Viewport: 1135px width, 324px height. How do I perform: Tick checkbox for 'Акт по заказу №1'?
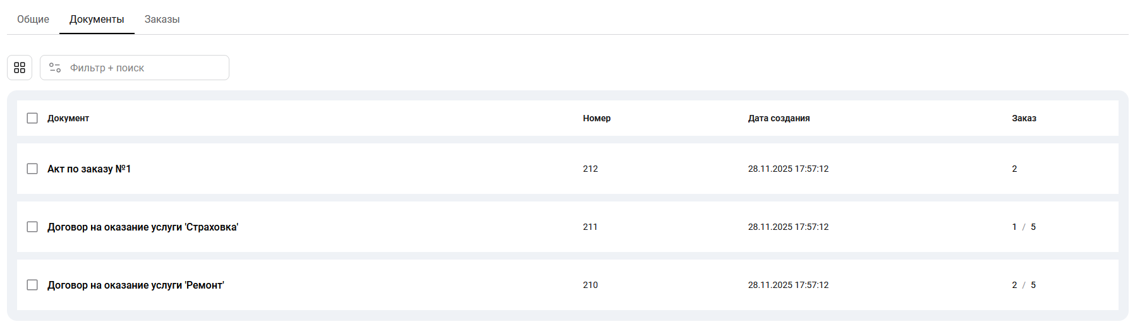[32, 169]
